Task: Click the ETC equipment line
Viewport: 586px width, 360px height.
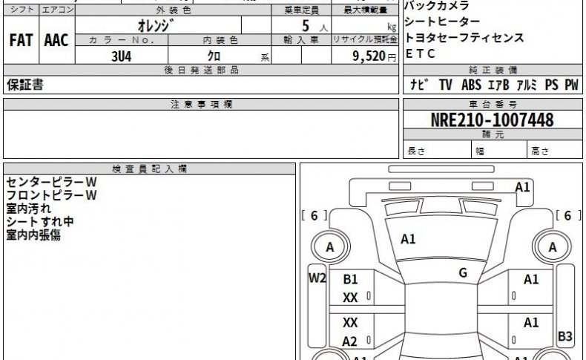Action: click(x=420, y=54)
